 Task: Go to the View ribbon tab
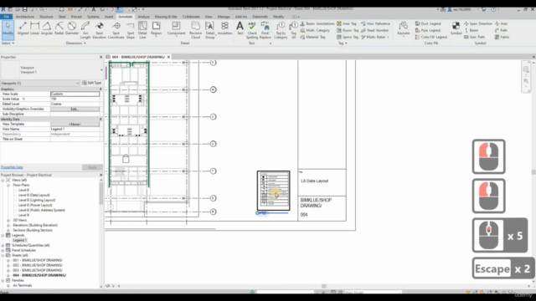(x=209, y=17)
